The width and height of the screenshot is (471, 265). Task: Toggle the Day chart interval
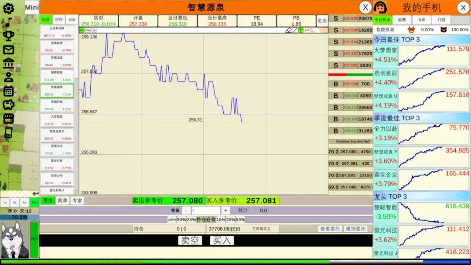pos(88,30)
